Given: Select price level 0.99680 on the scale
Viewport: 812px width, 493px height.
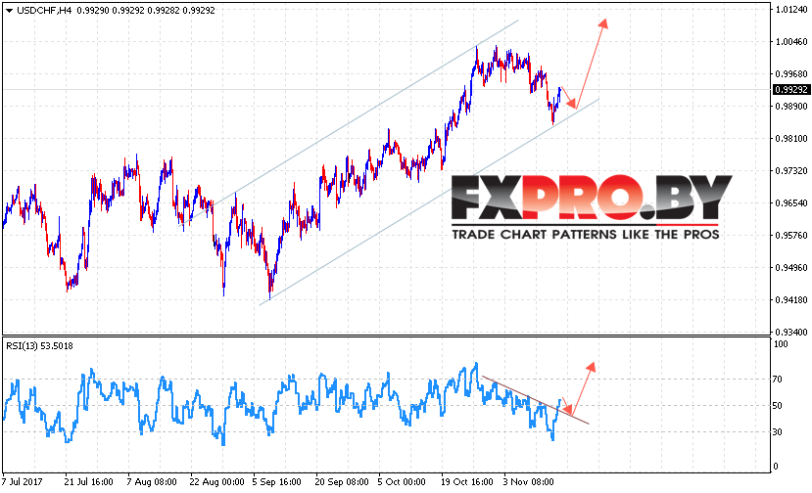Looking at the screenshot, I should pyautogui.click(x=790, y=74).
